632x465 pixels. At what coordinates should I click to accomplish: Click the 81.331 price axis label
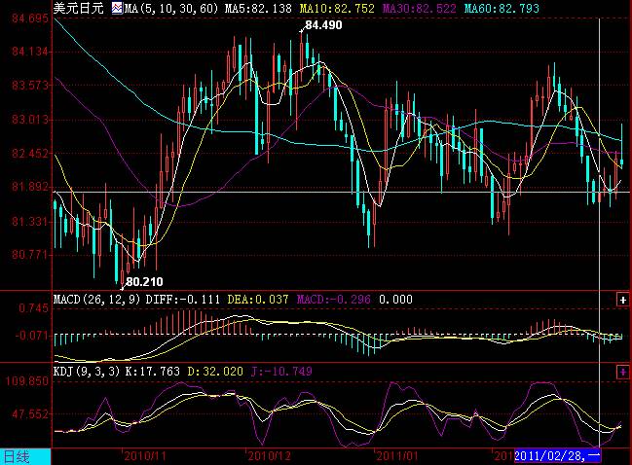(30, 221)
